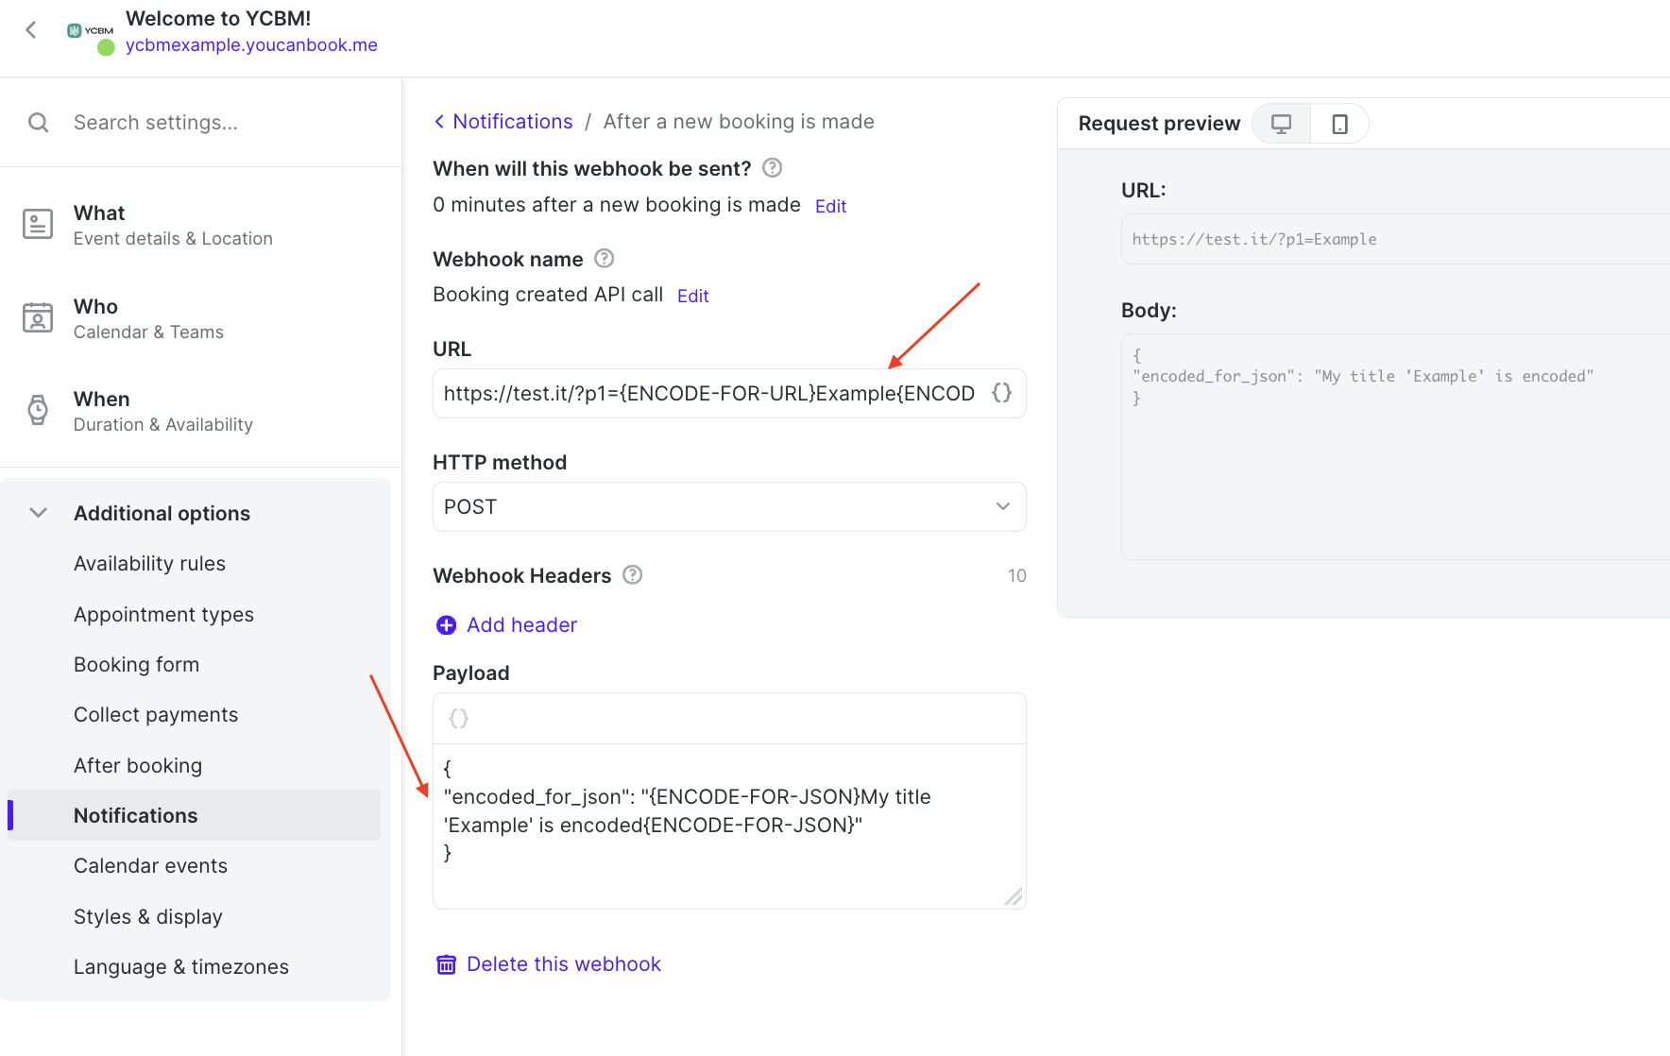Viewport: 1670px width, 1056px height.
Task: Open Language & timezones settings
Action: click(181, 967)
